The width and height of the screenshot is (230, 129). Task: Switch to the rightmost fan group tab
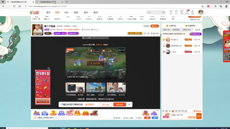[197, 30]
